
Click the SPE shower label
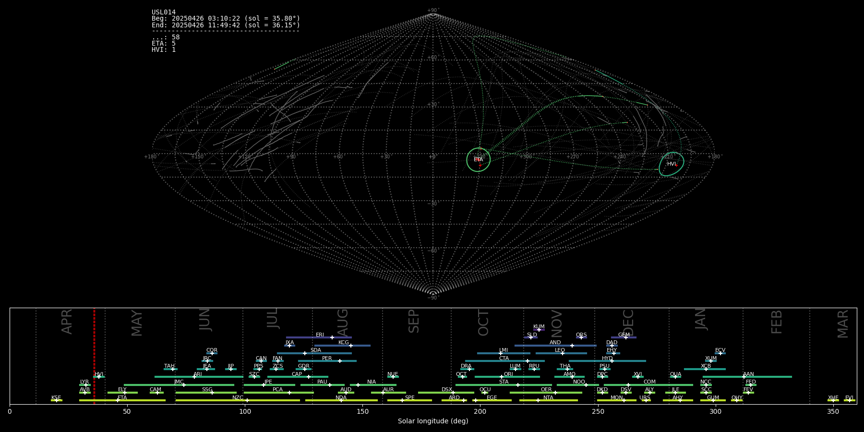[x=409, y=397]
